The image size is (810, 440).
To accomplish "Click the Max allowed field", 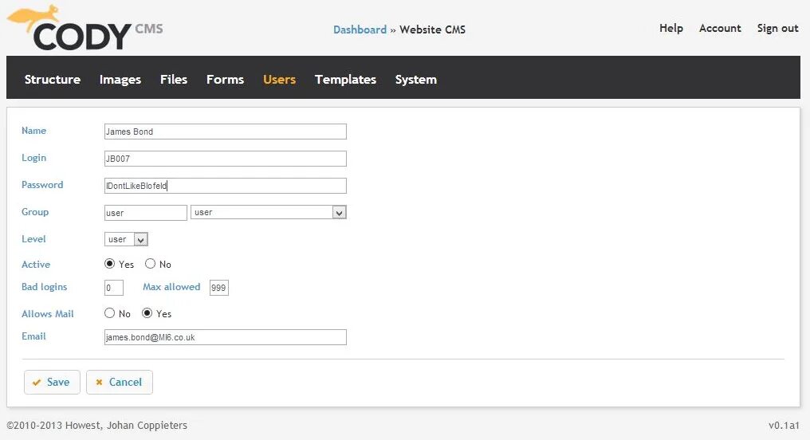I will (x=219, y=288).
